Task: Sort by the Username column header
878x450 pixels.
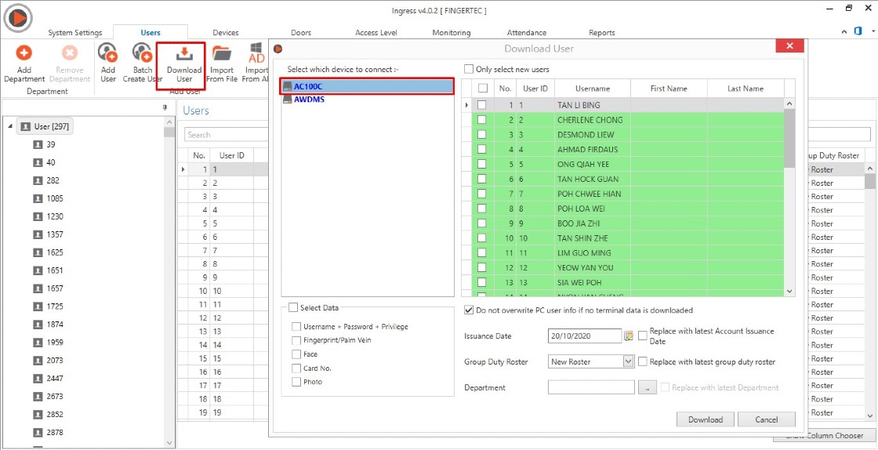Action: pyautogui.click(x=592, y=89)
